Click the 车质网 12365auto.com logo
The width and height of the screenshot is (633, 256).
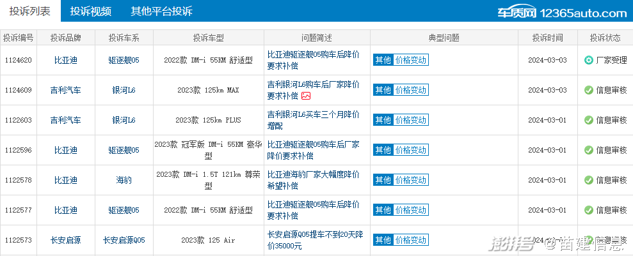(x=562, y=13)
